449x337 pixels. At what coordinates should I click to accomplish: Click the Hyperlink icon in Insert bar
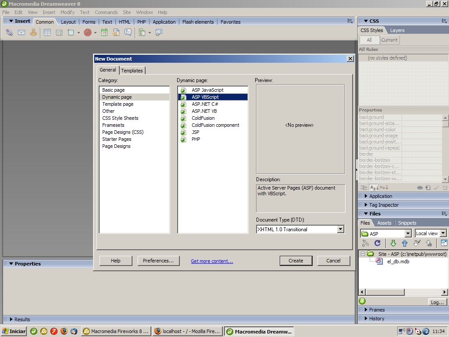click(x=10, y=32)
